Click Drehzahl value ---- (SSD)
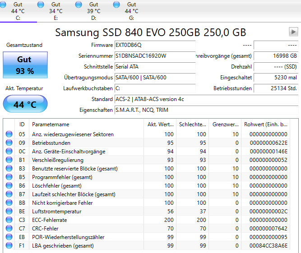 (x=276, y=67)
